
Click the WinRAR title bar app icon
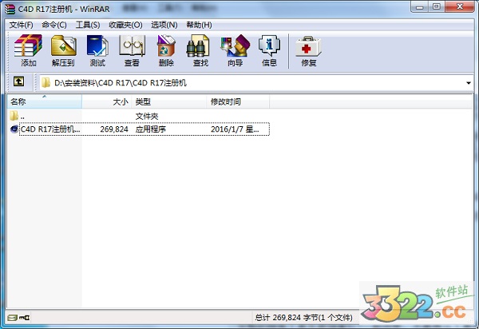10,9
